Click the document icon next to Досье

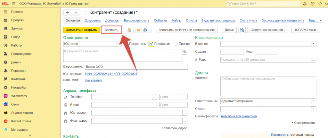tap(242, 30)
